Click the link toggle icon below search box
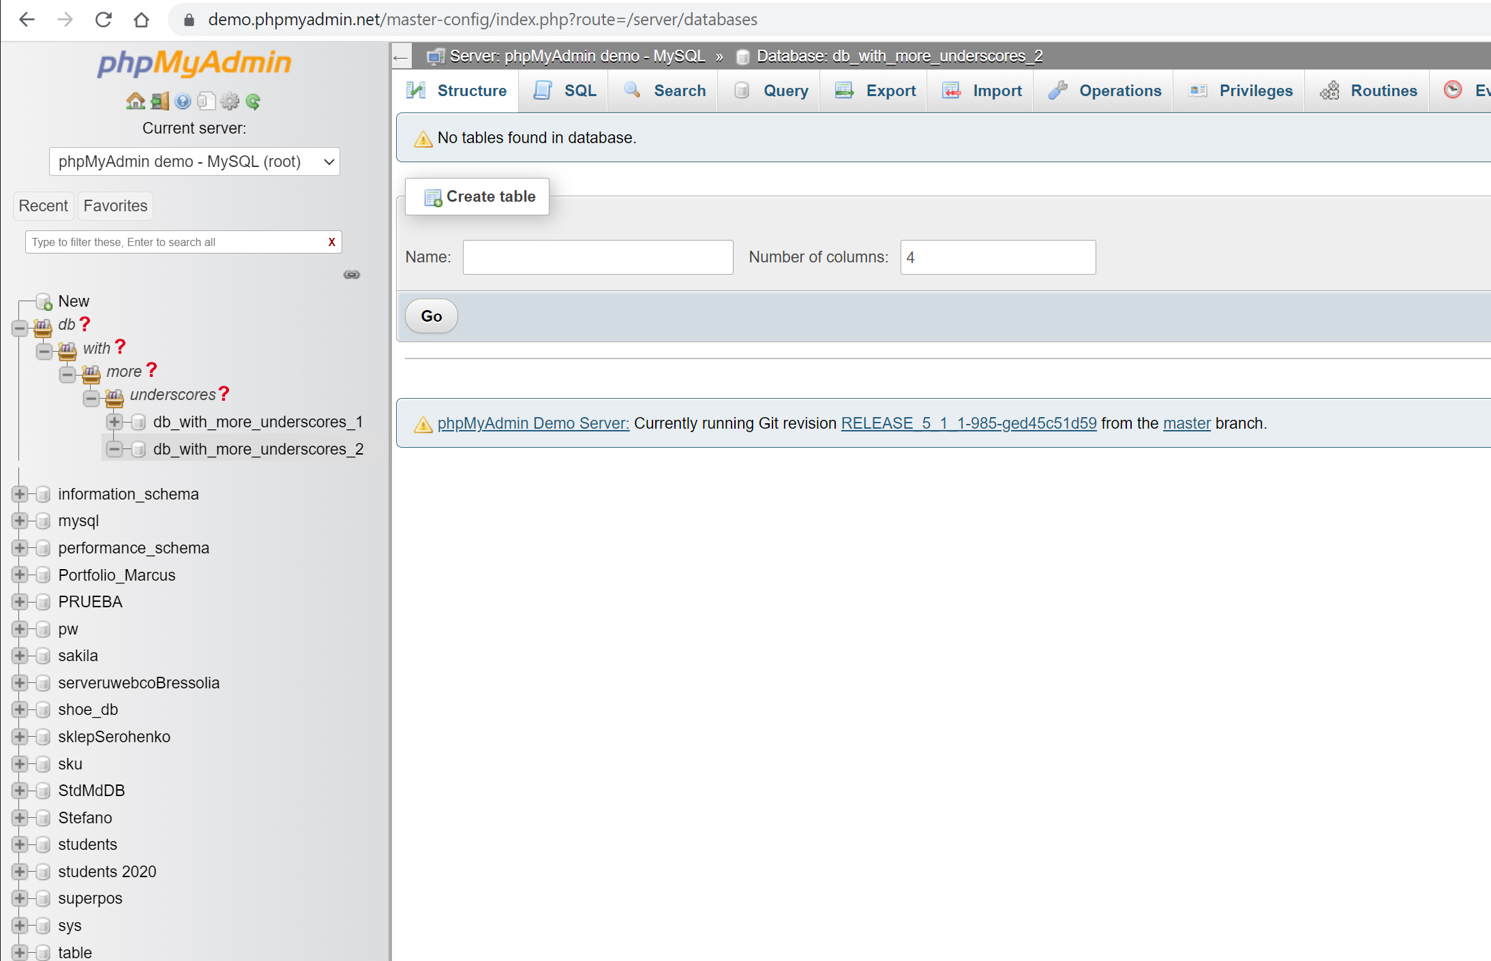The image size is (1491, 961). point(352,275)
